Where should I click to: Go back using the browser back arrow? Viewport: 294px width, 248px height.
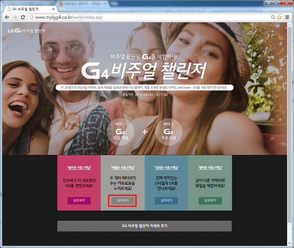pos(7,17)
